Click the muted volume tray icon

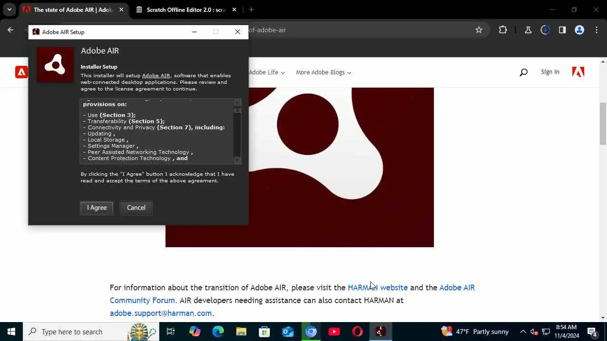[534, 332]
